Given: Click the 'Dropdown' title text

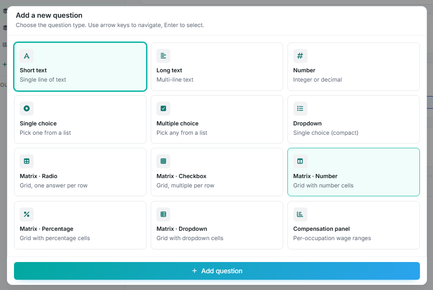Looking at the screenshot, I should 307,124.
